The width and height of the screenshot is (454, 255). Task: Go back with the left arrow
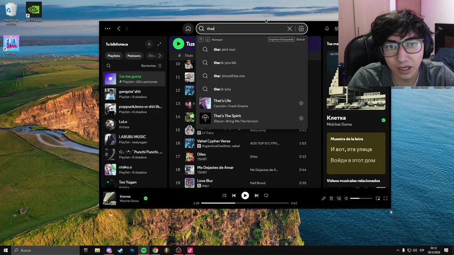point(119,29)
